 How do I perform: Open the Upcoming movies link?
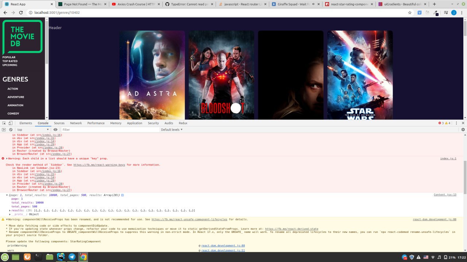point(10,65)
